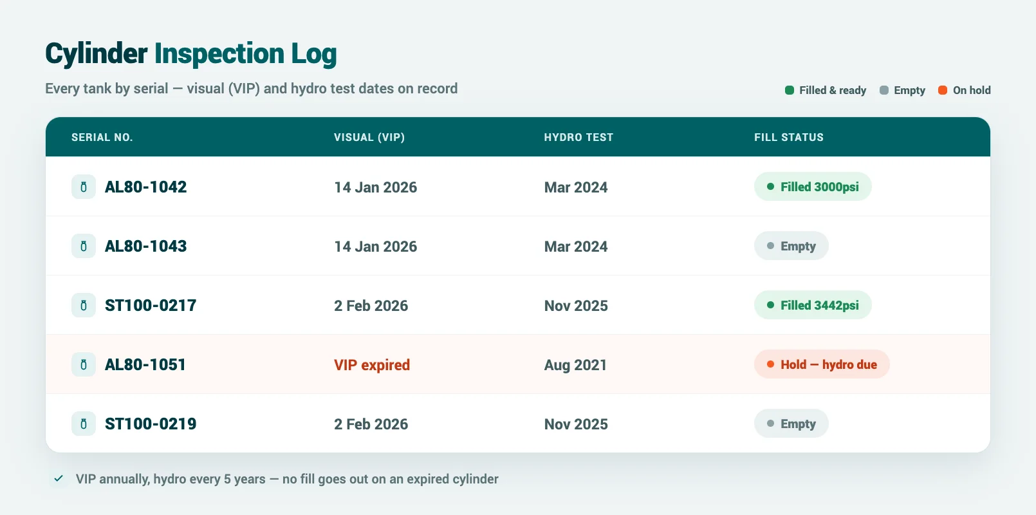1036x515 pixels.
Task: Click the checkmark icon before the footer note
Action: 59,478
